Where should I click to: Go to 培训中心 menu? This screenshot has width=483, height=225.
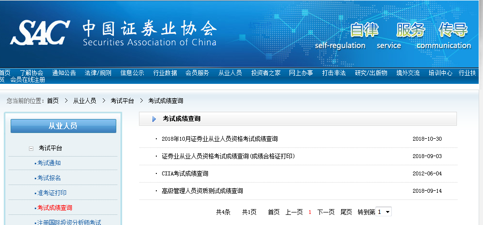coord(441,73)
